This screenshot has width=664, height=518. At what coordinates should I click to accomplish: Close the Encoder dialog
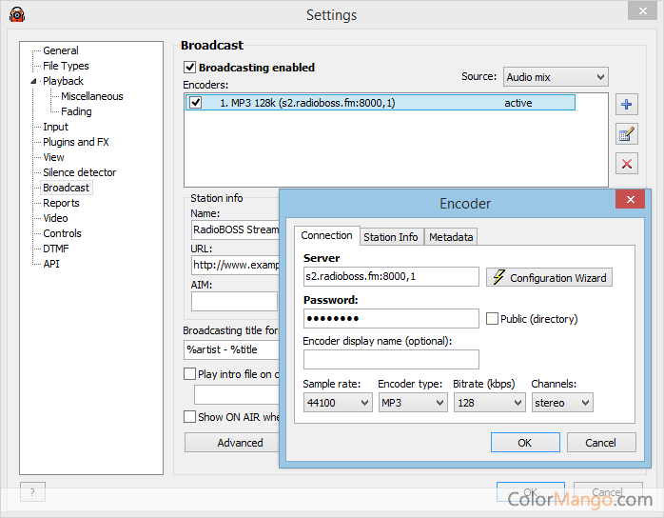630,199
